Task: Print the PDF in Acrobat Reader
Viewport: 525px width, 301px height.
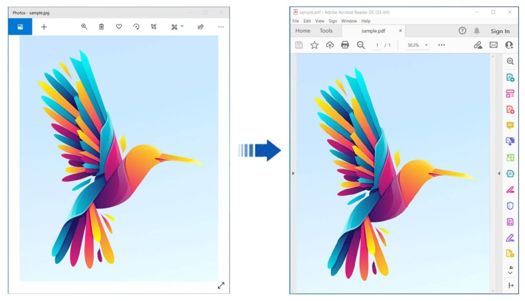Action: (345, 45)
